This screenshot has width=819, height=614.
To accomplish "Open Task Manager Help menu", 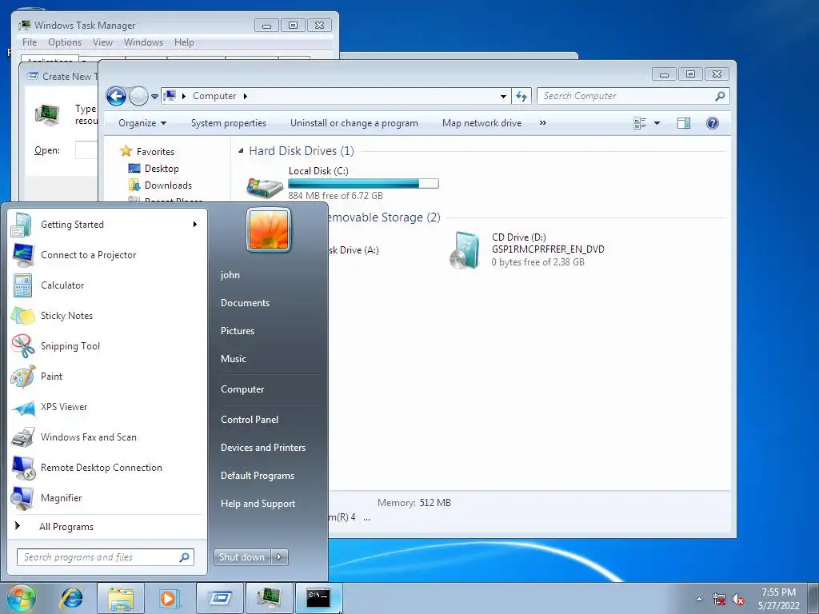I will (184, 42).
